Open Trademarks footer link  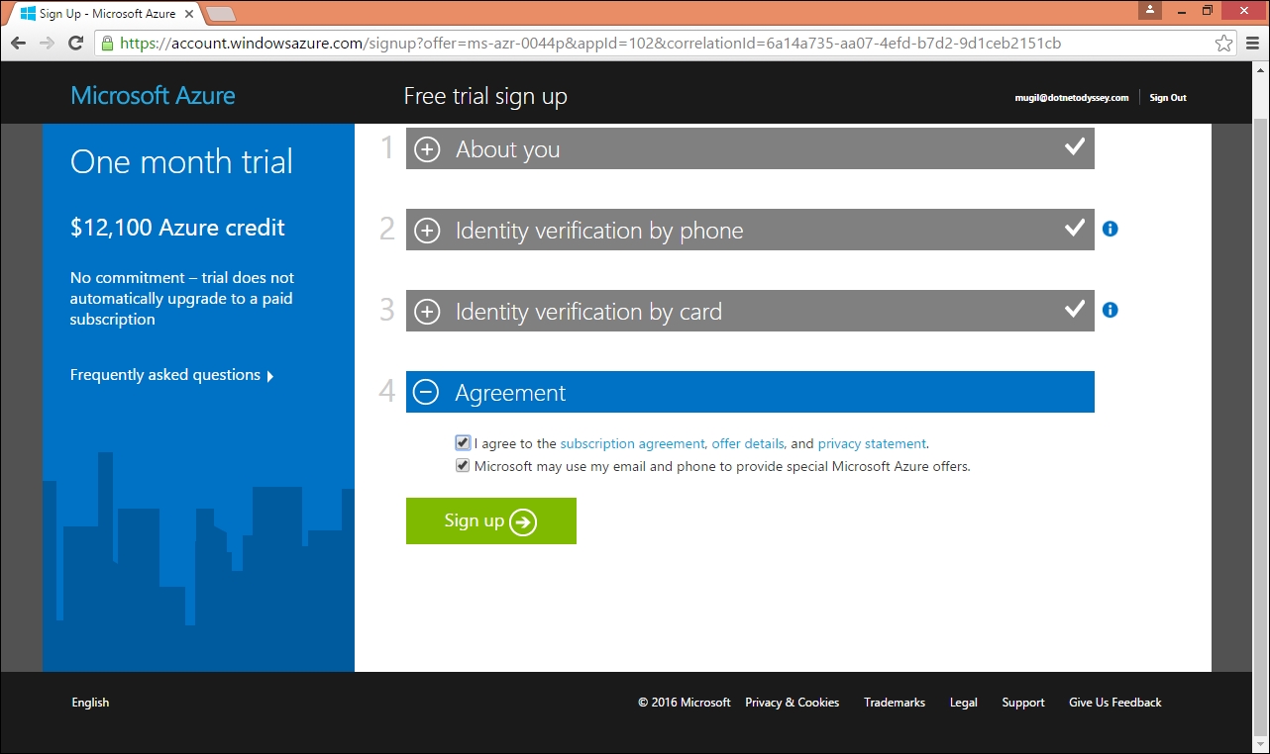(895, 703)
